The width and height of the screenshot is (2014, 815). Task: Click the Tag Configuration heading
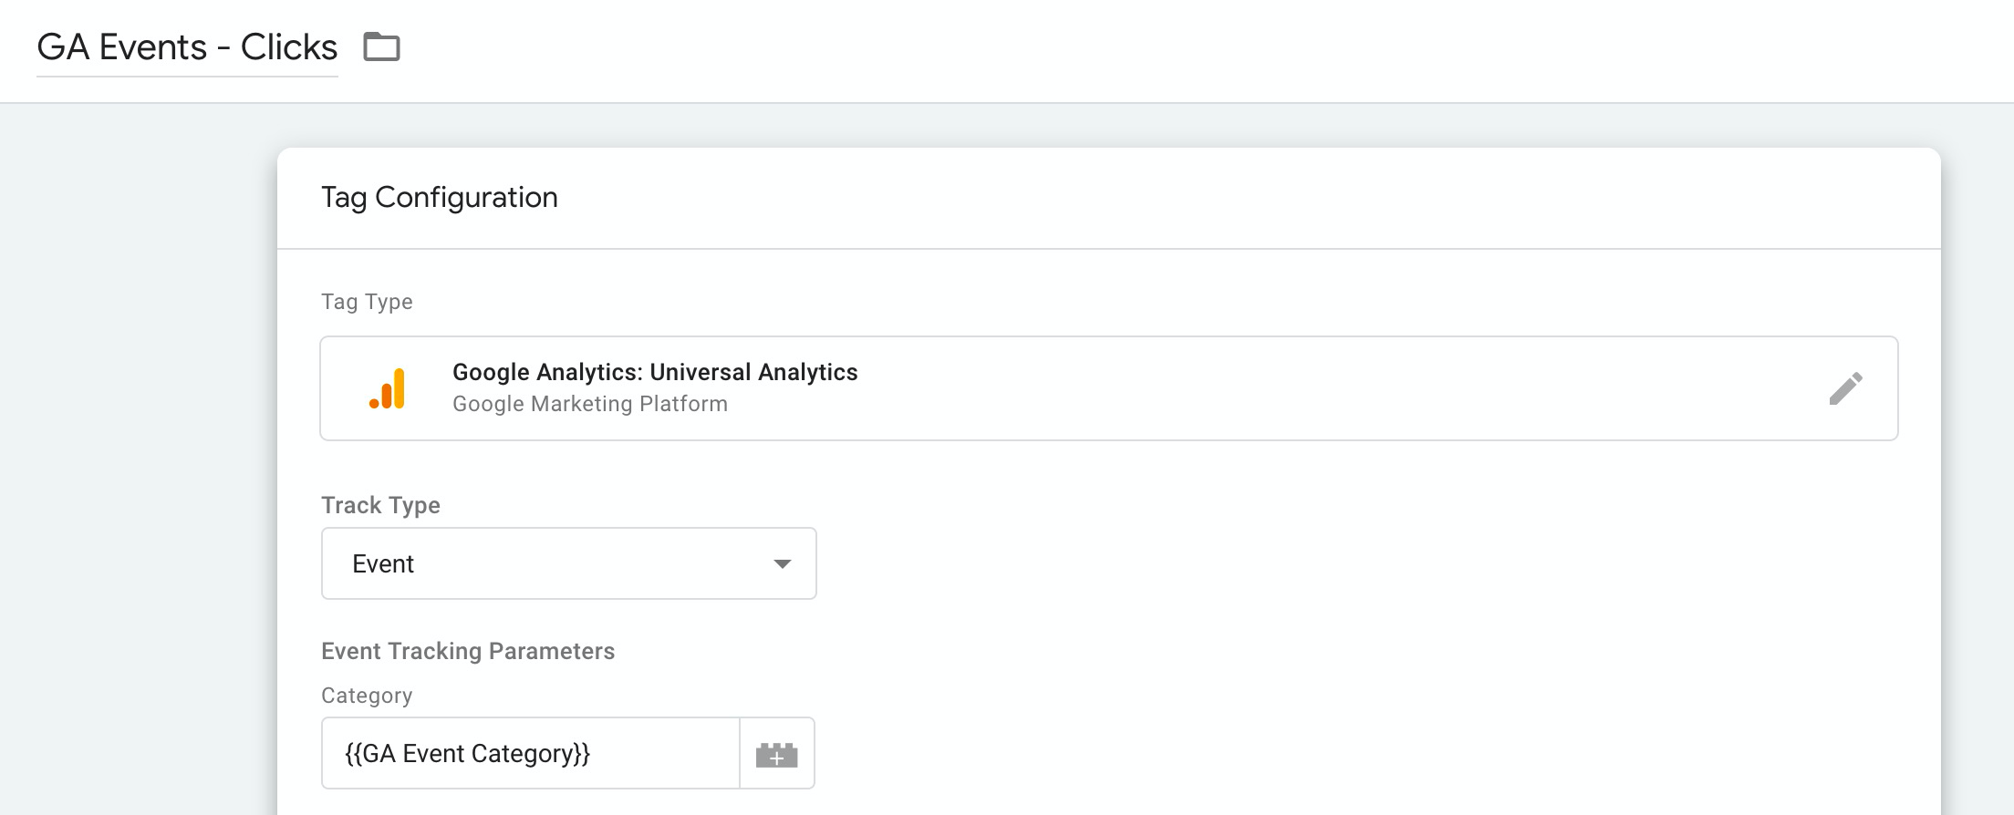coord(439,198)
